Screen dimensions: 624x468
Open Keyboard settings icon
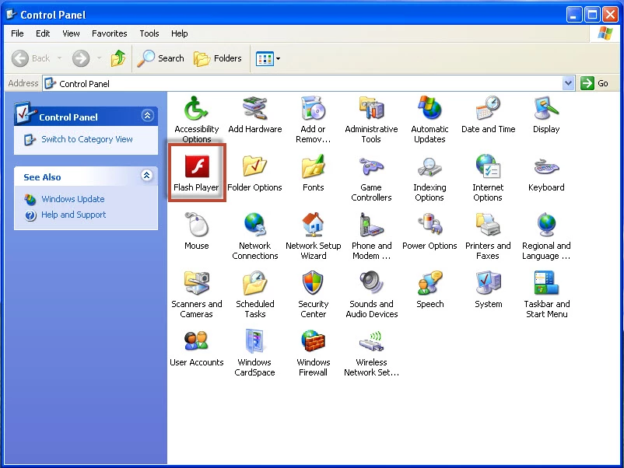tap(546, 166)
